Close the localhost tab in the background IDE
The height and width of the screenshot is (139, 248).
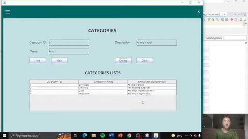point(225,15)
